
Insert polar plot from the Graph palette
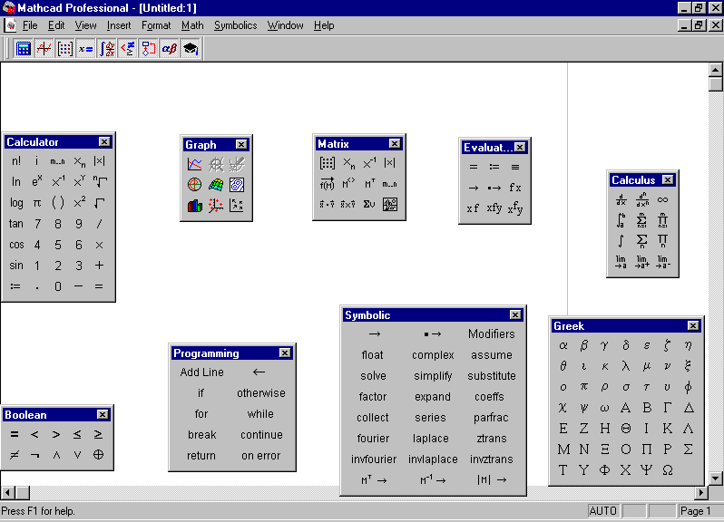pyautogui.click(x=195, y=185)
